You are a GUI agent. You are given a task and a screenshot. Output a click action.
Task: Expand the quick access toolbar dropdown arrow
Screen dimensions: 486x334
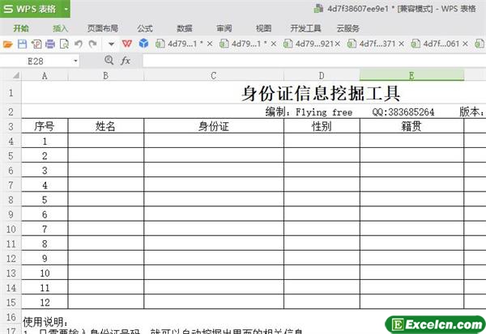(x=111, y=44)
